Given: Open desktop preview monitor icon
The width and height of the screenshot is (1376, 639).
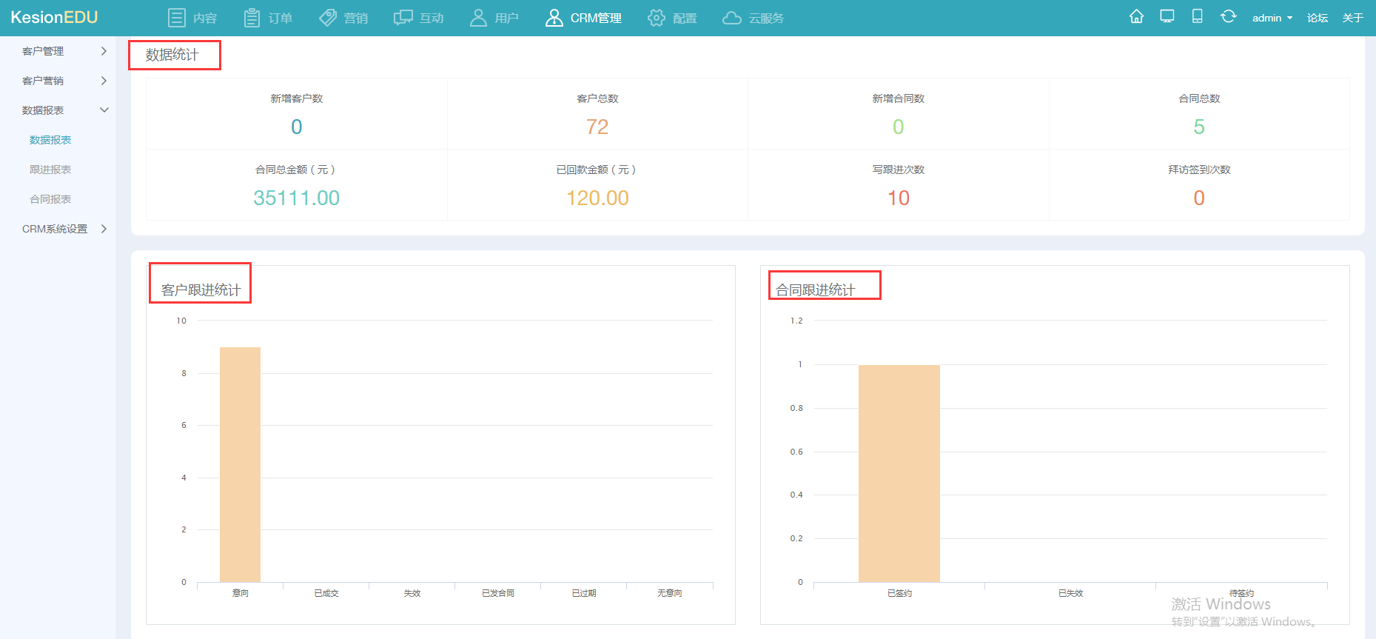Looking at the screenshot, I should point(1167,16).
